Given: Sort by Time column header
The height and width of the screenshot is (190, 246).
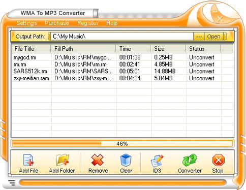Looking at the screenshot, I should tap(133, 49).
